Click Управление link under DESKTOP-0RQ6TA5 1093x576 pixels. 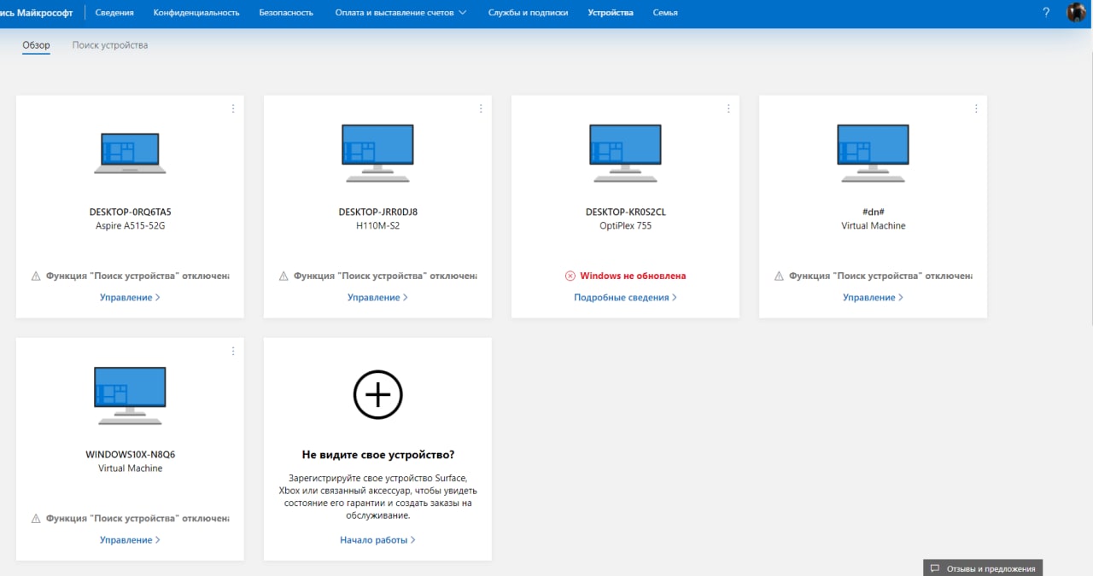[x=130, y=297]
